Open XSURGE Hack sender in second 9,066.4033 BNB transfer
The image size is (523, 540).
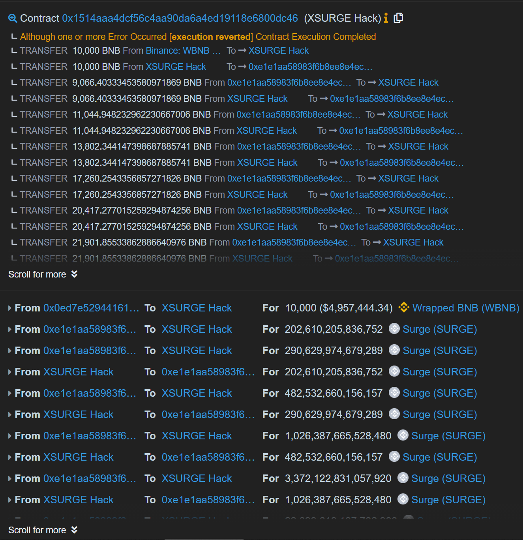[x=257, y=99]
